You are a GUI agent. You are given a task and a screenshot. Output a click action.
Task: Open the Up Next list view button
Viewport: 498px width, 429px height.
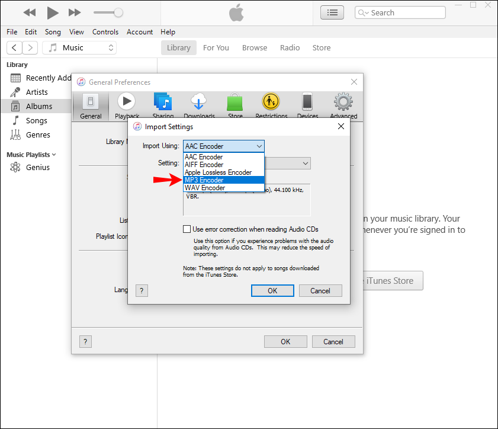tap(332, 12)
